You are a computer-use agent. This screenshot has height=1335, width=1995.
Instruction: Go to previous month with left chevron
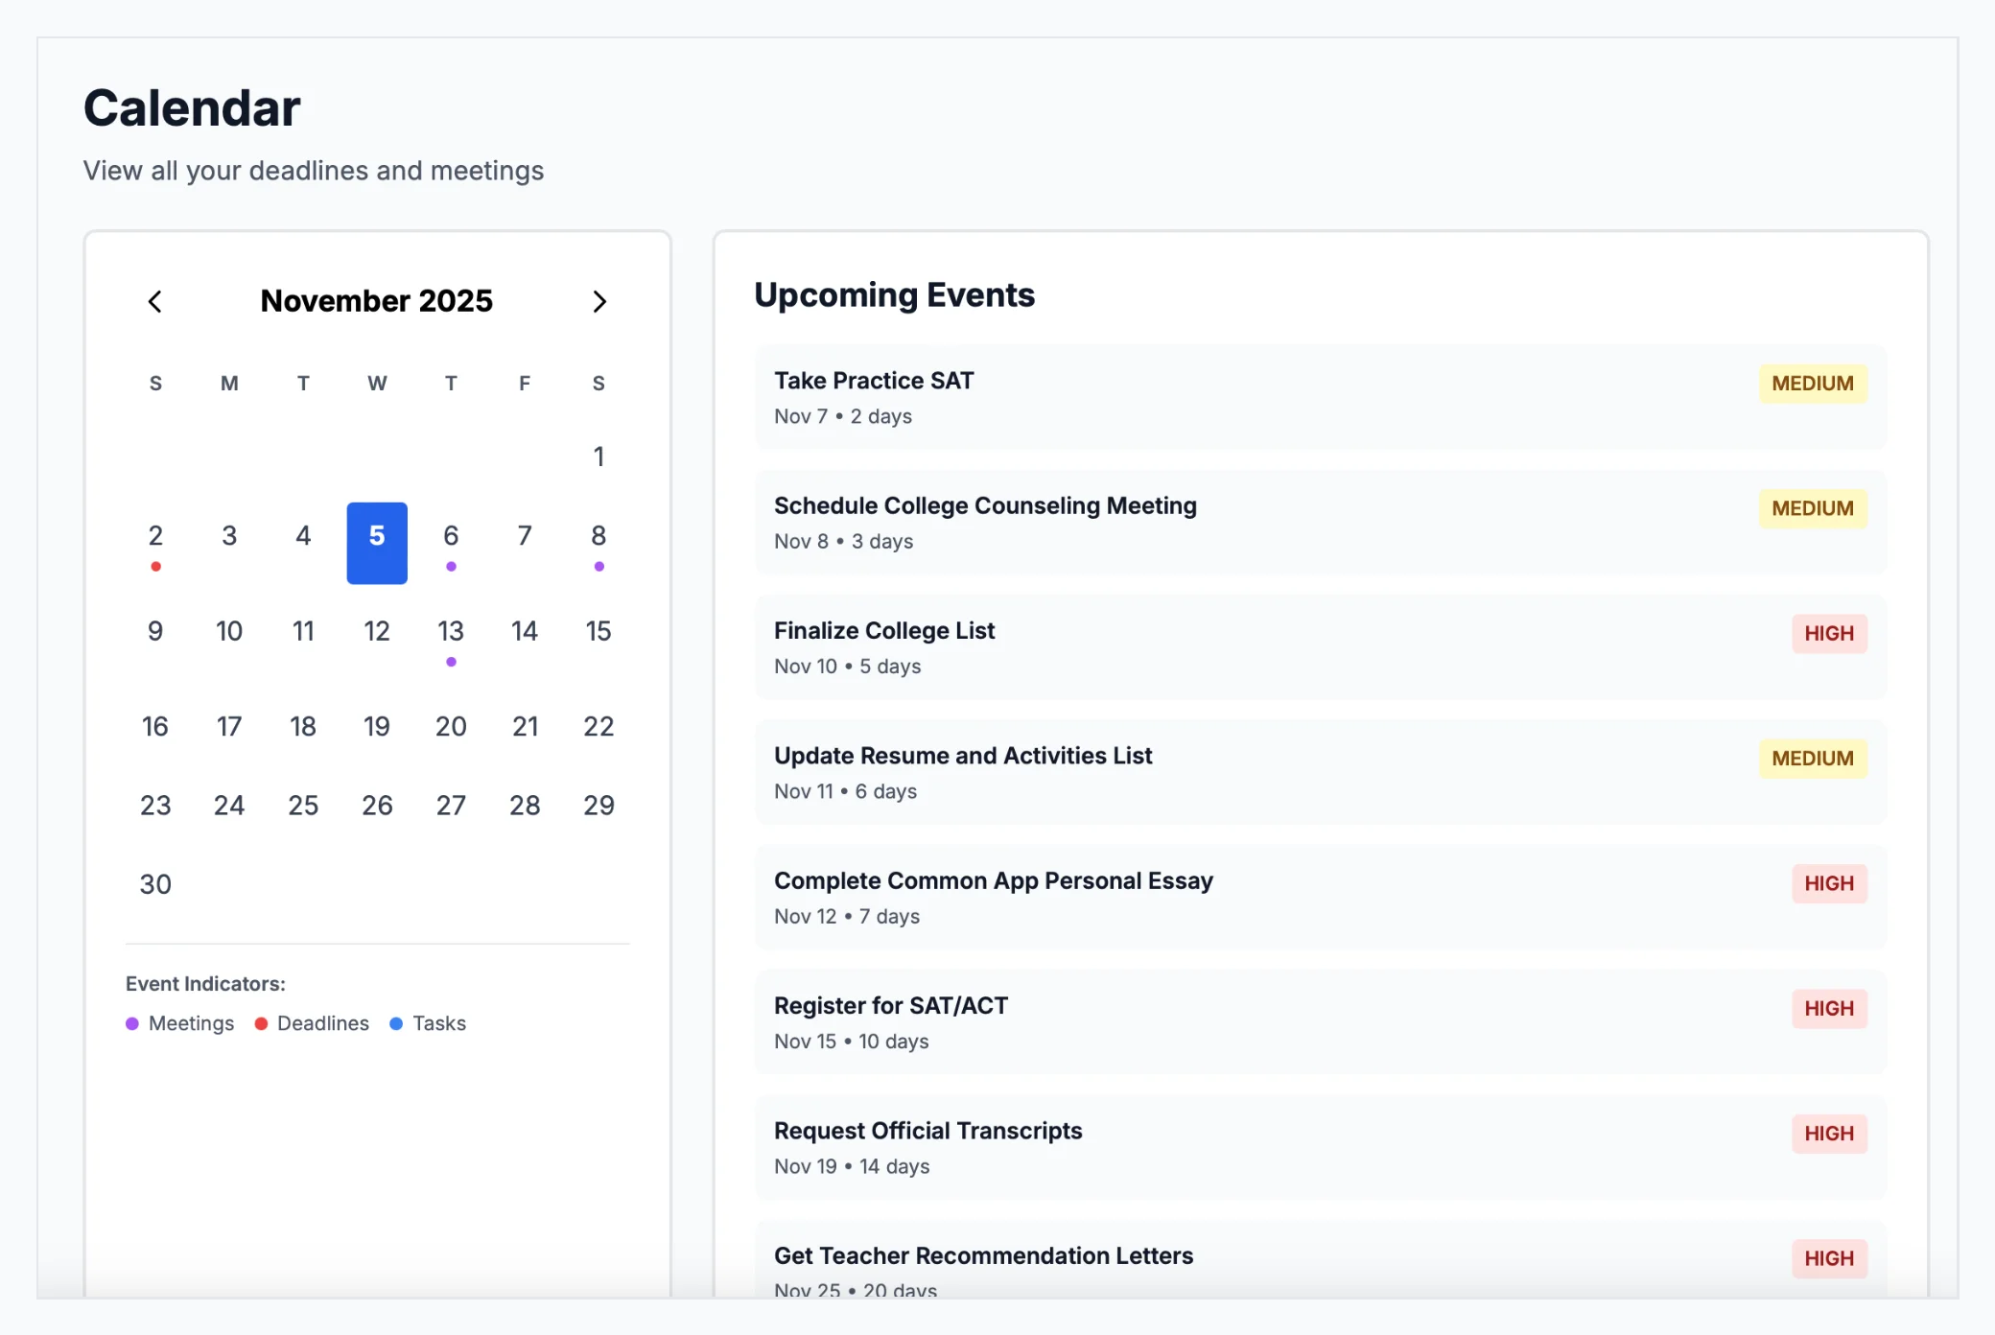click(x=156, y=301)
